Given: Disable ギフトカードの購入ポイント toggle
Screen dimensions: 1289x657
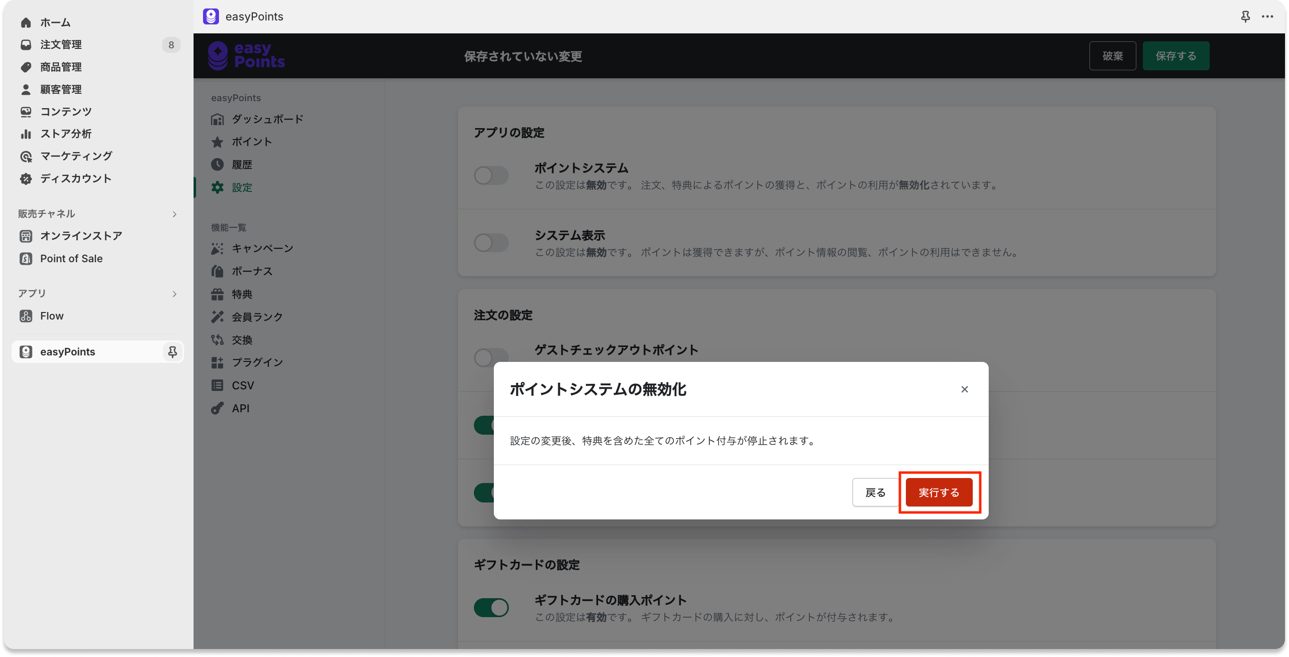Looking at the screenshot, I should tap(491, 608).
